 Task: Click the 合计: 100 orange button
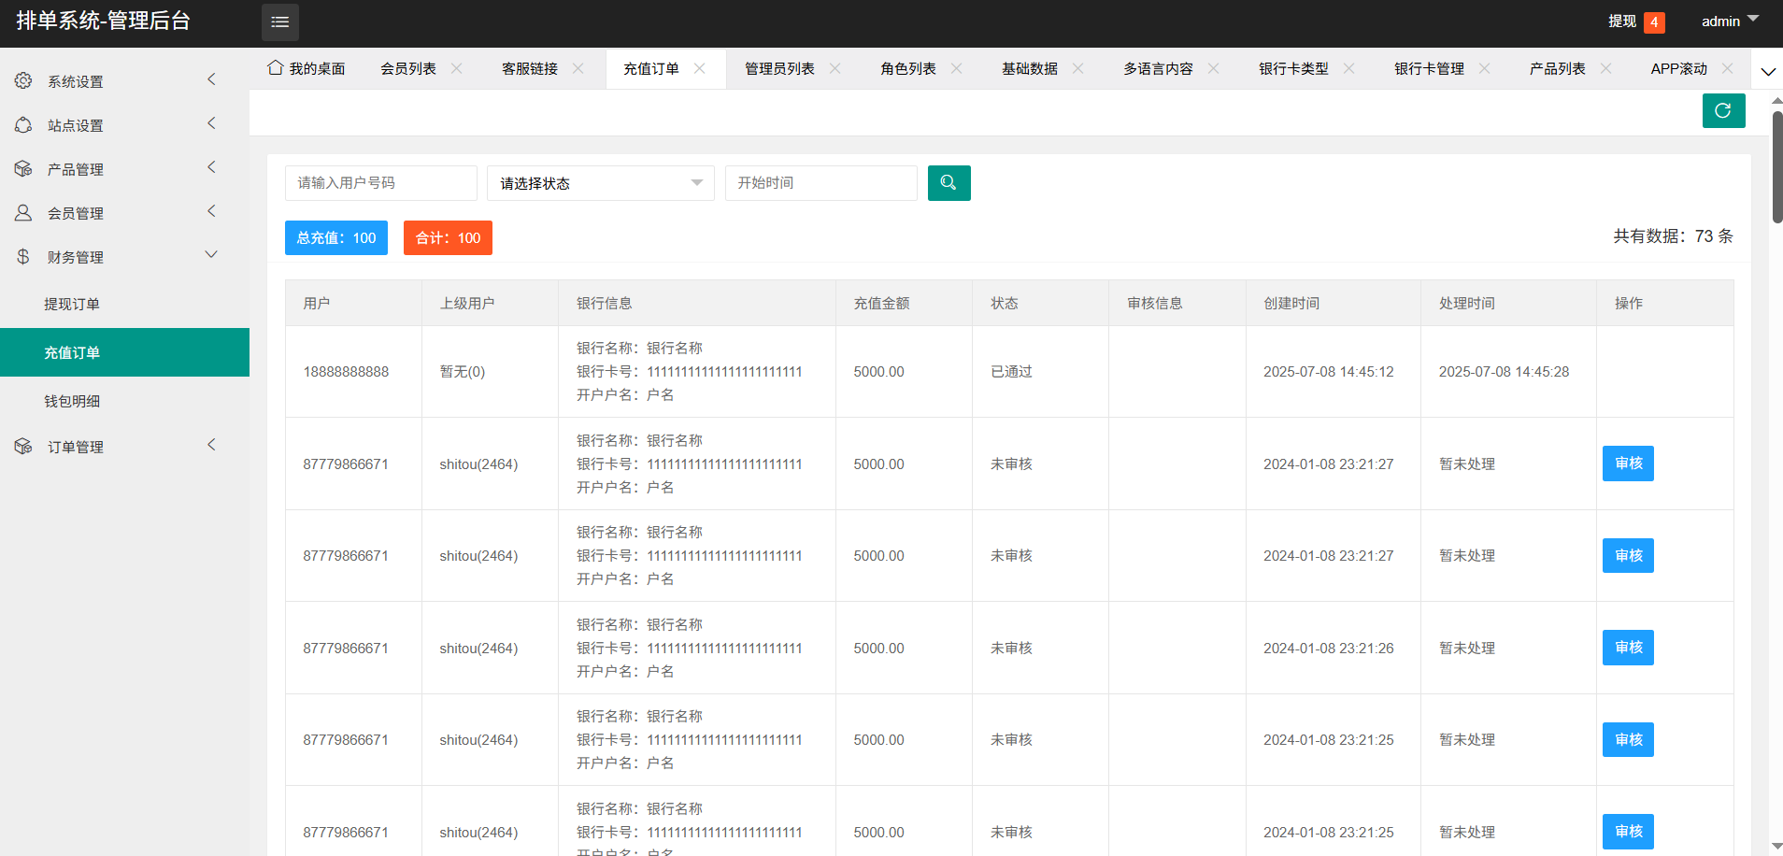pos(448,237)
